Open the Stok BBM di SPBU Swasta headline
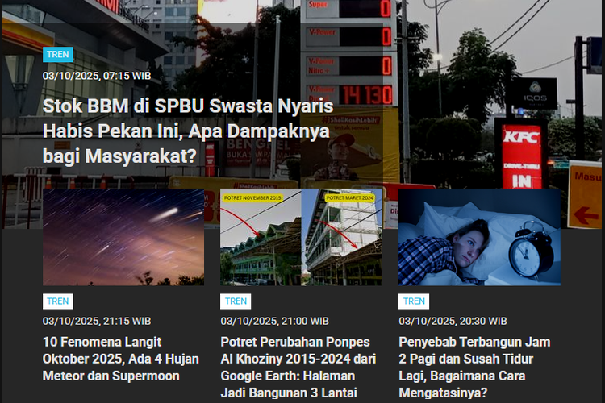This screenshot has width=605, height=403. (x=188, y=131)
